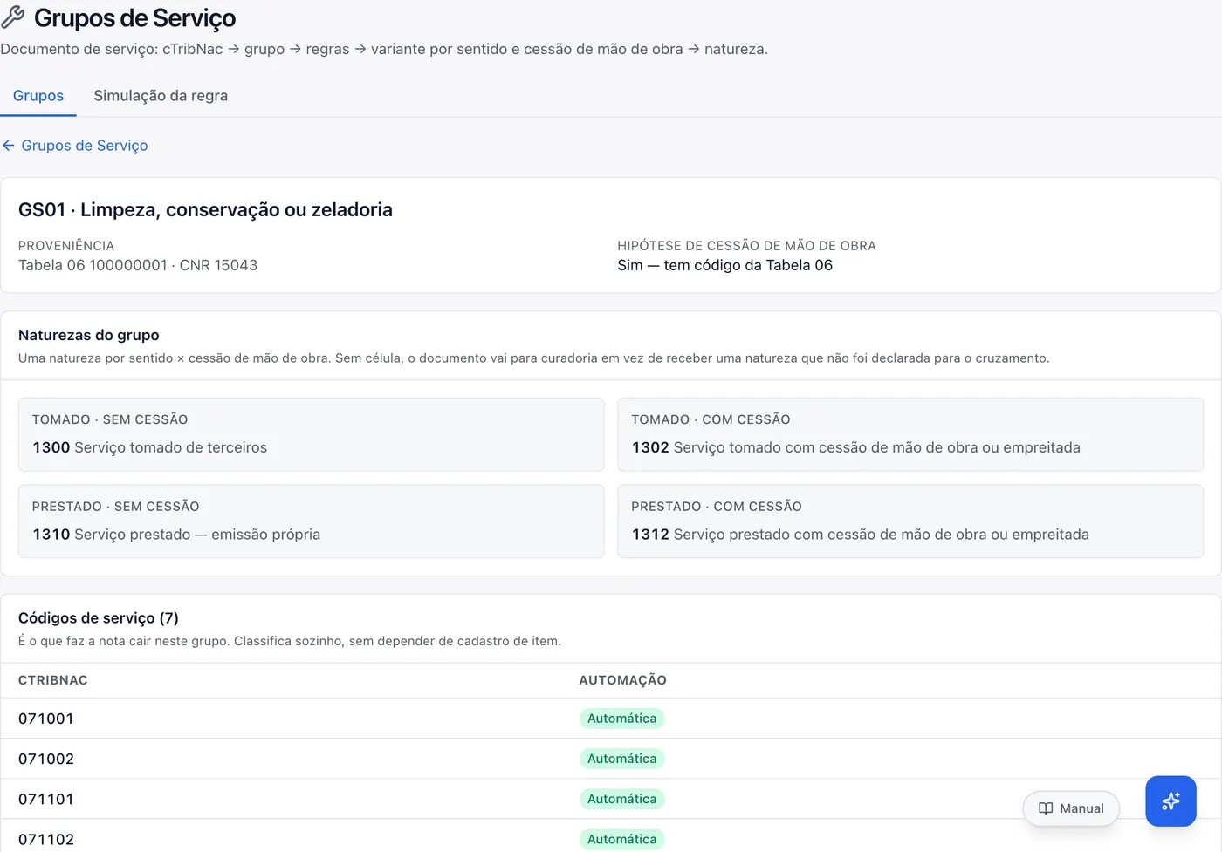Click the AUTOMAÇÃO column header

point(622,680)
